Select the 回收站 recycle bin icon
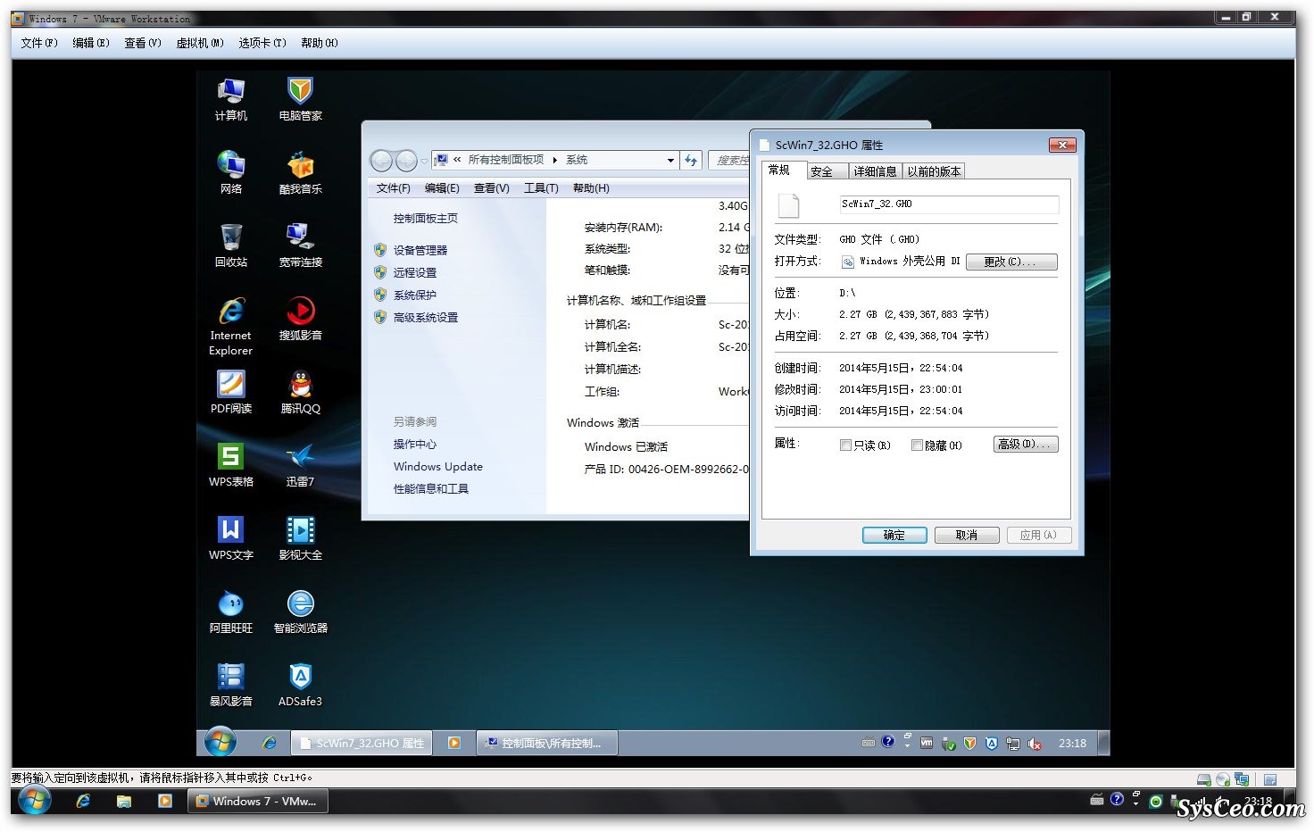Image resolution: width=1314 pixels, height=832 pixels. (x=231, y=245)
